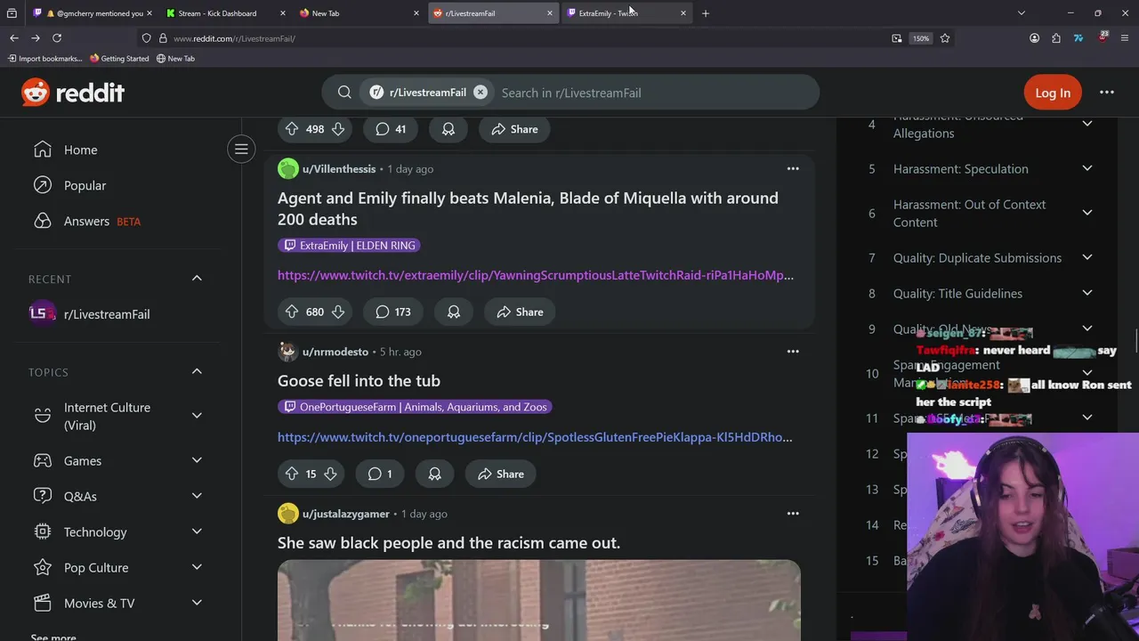Bookmark this page with star icon
The width and height of the screenshot is (1139, 641).
(x=945, y=38)
